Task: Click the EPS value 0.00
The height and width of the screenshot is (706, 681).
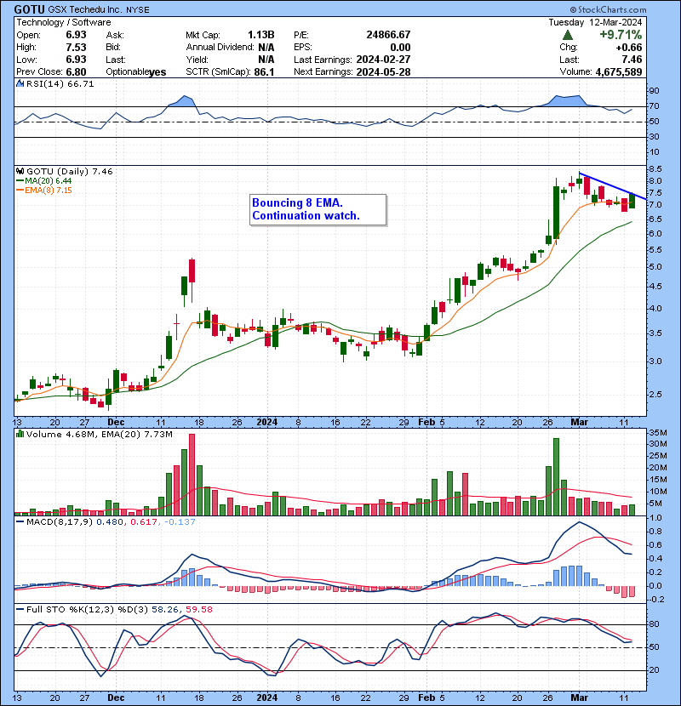Action: point(400,48)
